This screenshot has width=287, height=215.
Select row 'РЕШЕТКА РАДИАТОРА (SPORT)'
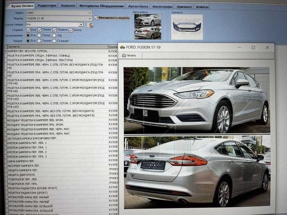click(62, 193)
